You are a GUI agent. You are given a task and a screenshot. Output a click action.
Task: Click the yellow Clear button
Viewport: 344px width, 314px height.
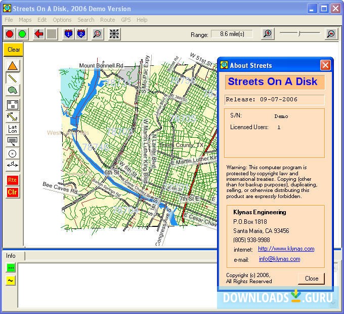click(x=13, y=50)
